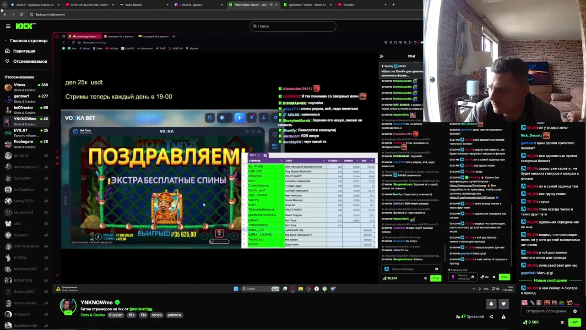Click the follow heart button
Viewport: 586px width, 330px height.
pos(504,304)
